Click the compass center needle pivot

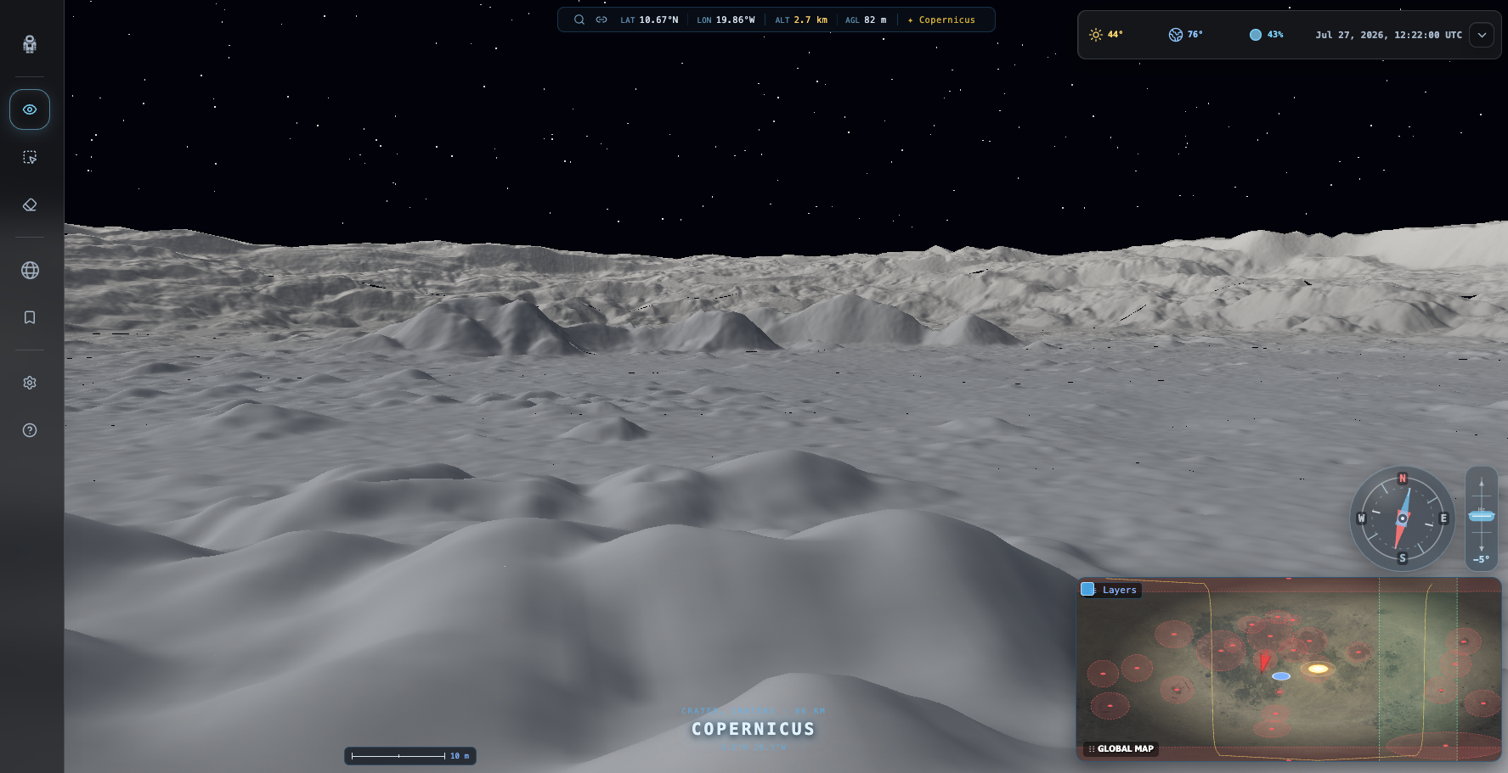[1403, 518]
